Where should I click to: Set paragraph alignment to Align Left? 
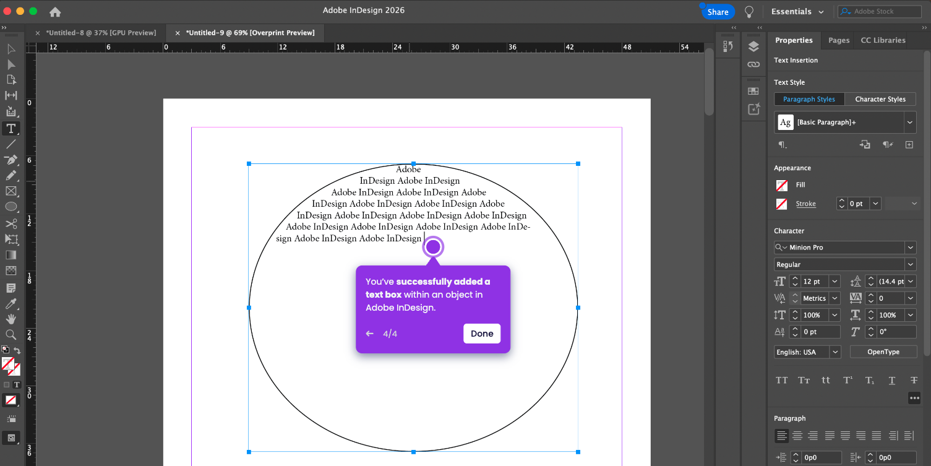(x=782, y=436)
